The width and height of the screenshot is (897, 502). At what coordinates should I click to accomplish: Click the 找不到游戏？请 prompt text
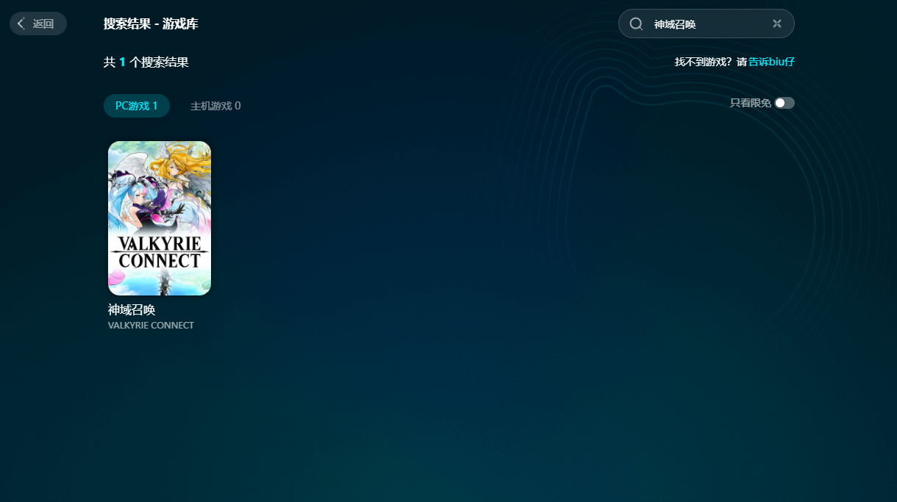710,62
